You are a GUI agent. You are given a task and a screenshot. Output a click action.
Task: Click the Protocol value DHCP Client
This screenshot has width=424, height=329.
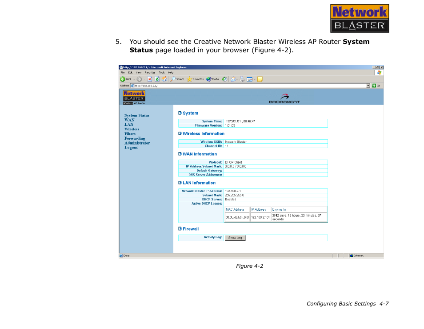pos(233,162)
